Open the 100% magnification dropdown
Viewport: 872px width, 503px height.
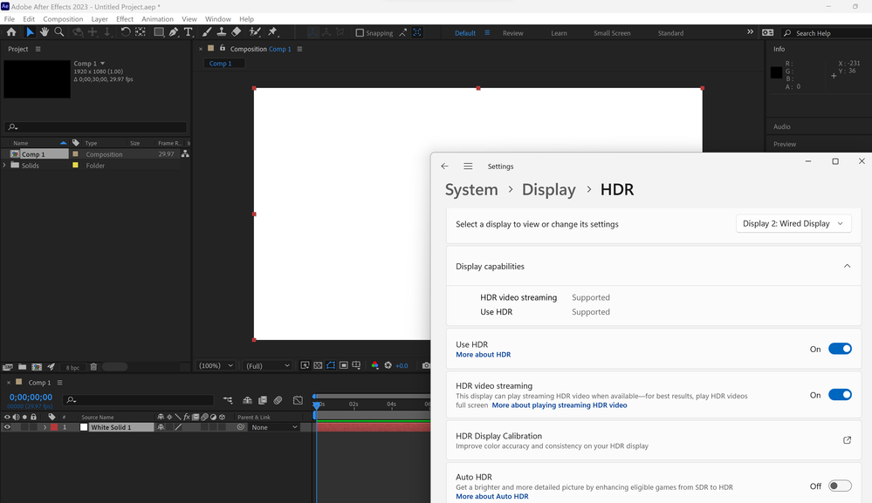(216, 366)
